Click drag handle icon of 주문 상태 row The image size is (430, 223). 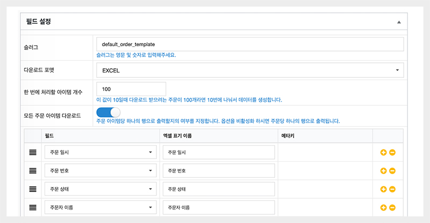click(33, 189)
